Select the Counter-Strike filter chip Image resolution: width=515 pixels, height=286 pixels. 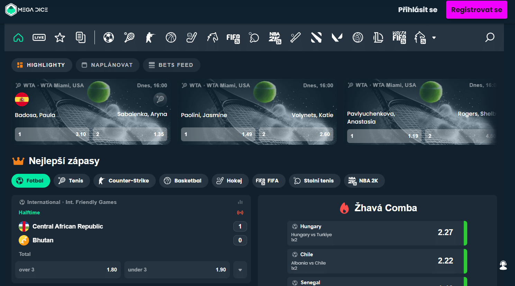tap(125, 181)
